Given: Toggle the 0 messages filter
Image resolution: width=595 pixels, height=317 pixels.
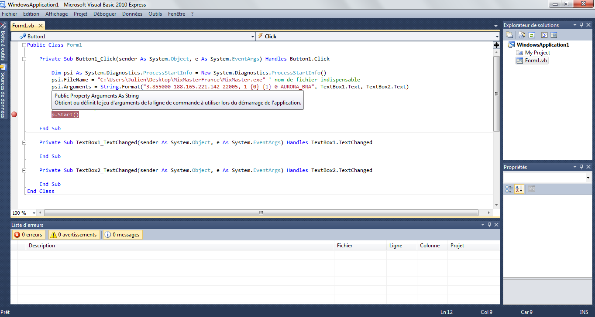Looking at the screenshot, I should [123, 235].
